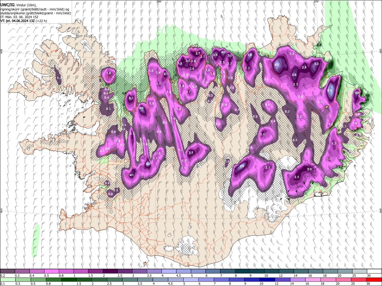Image resolution: width=382 pixels, height=286 pixels.
Task: Select the '3.4' value in the northeast
Action: tap(294, 75)
